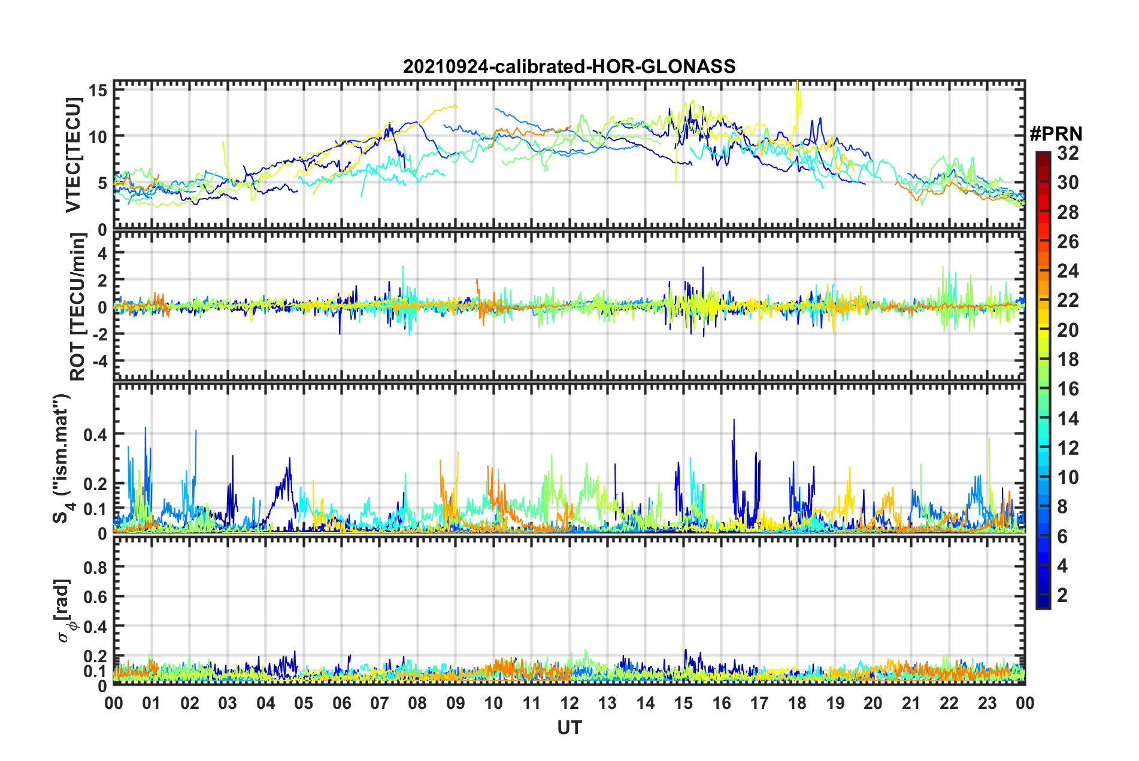
Task: Click ROT y-axis tick label -4
Action: pyautogui.click(x=101, y=361)
